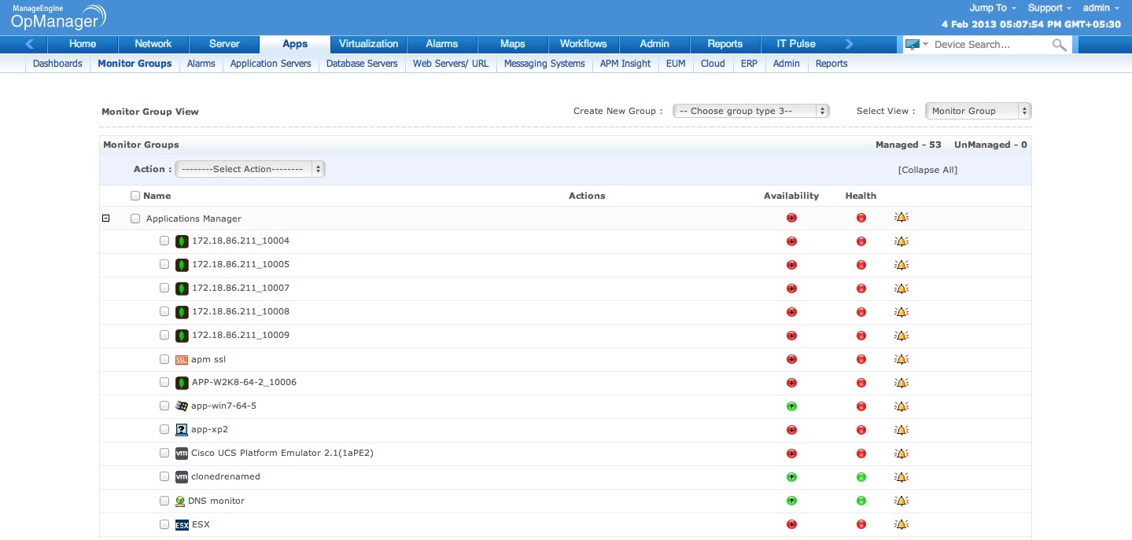The width and height of the screenshot is (1132, 540).
Task: Click the red availability icon for apm ssl
Action: point(791,359)
